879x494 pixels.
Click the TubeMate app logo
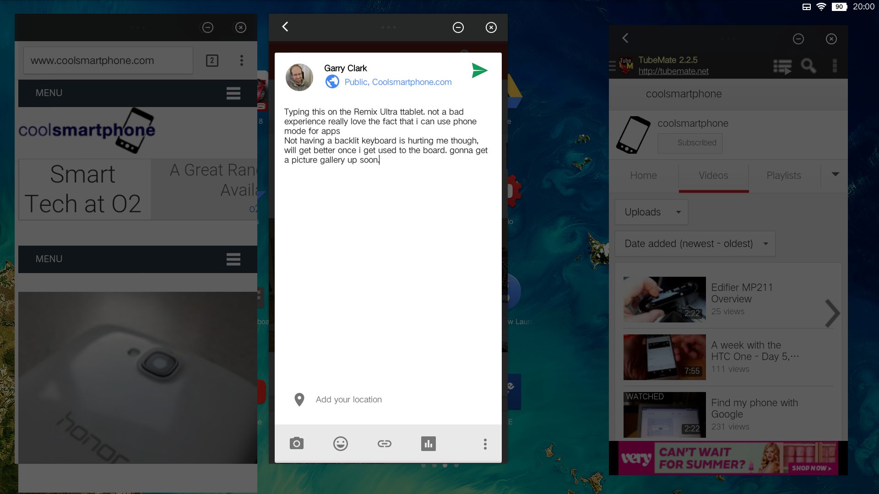coord(626,65)
